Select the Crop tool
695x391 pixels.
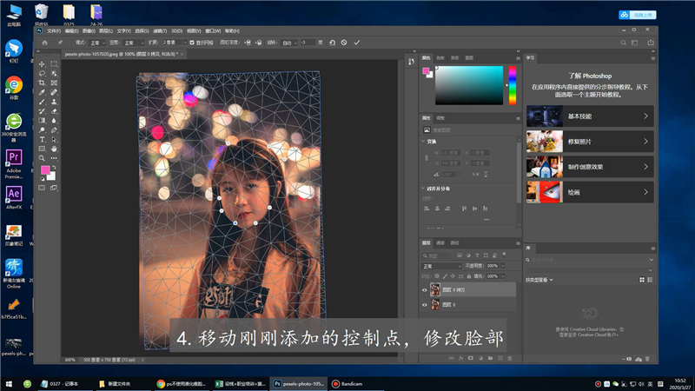pyautogui.click(x=43, y=83)
